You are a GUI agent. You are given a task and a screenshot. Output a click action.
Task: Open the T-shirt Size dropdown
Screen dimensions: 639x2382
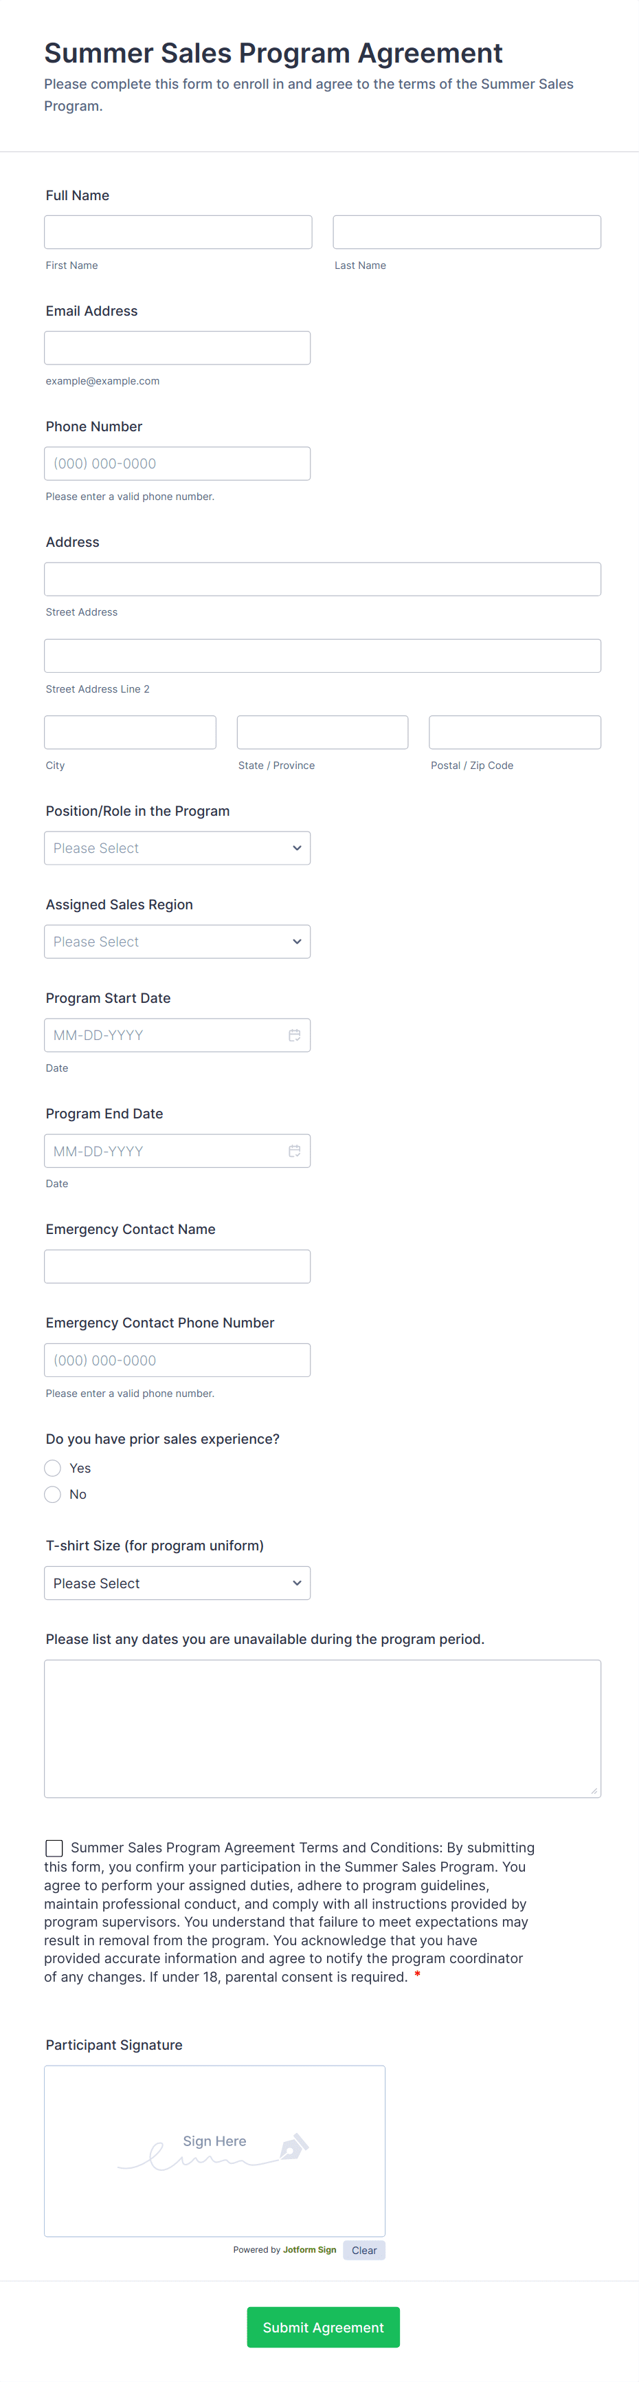coord(177,1583)
